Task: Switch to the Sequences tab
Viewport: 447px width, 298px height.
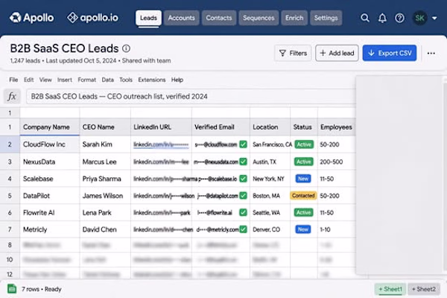Action: pyautogui.click(x=259, y=18)
